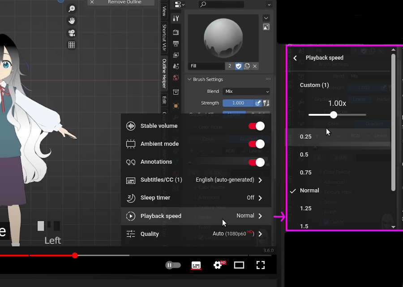Click the Custom (1) speed label
Viewport: 403px width, 287px height.
click(x=314, y=85)
